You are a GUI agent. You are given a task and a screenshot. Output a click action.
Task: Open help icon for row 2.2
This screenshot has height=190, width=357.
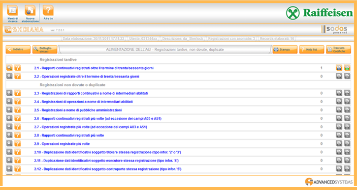pyautogui.click(x=18, y=76)
